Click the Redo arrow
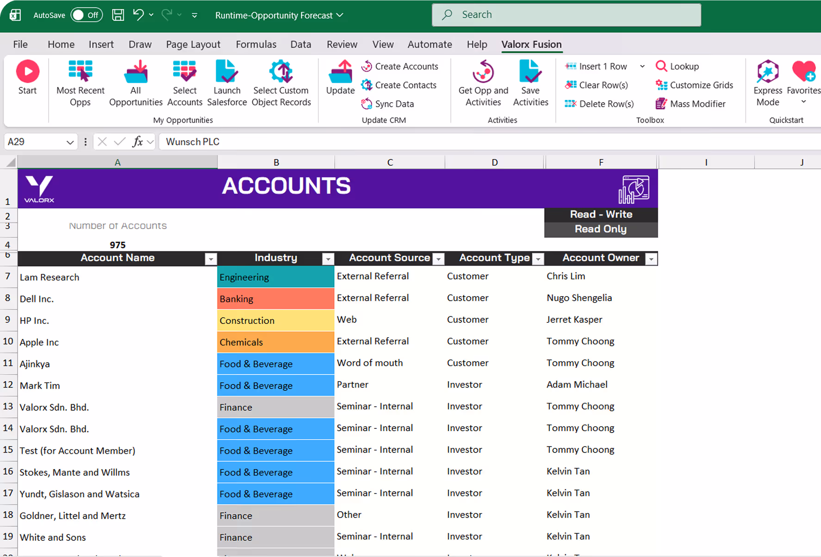This screenshot has width=821, height=557. 167,15
